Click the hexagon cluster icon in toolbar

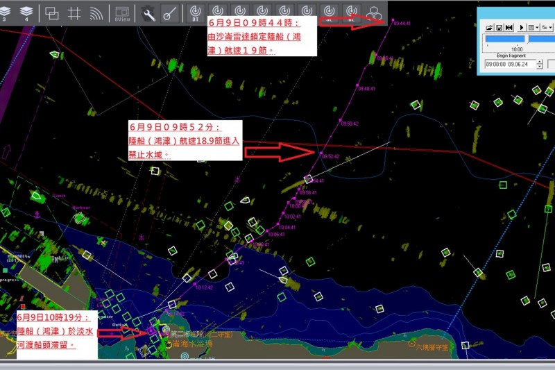[375, 12]
